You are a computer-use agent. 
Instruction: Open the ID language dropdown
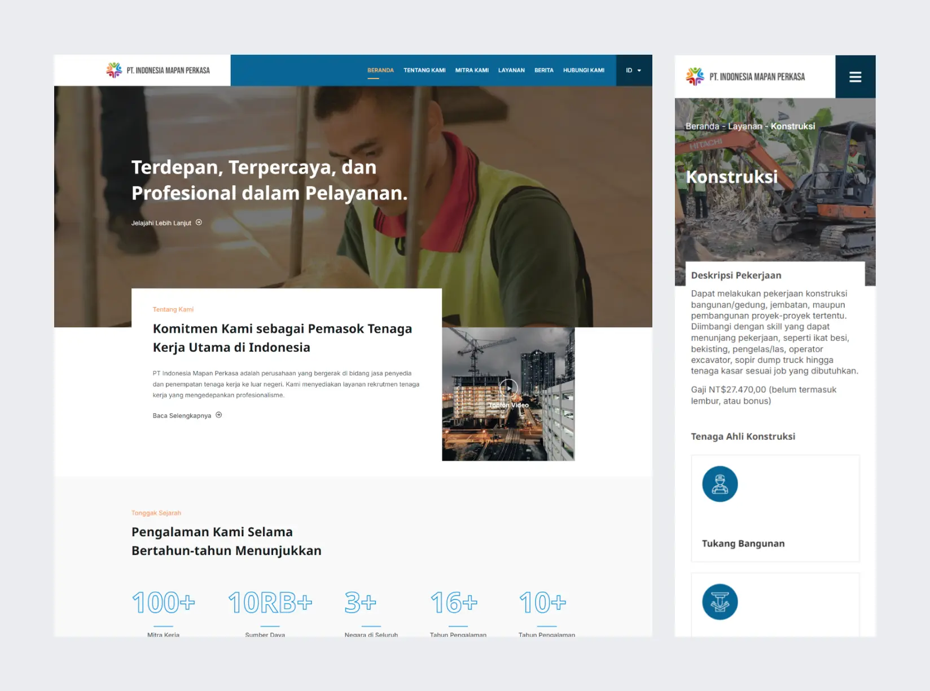pos(633,71)
